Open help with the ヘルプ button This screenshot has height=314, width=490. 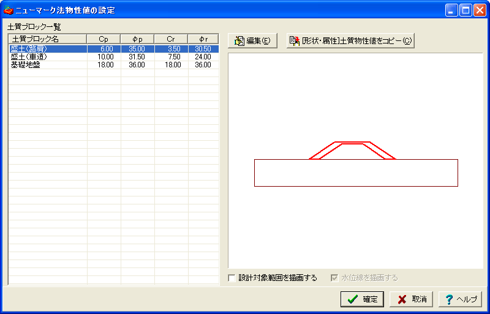pos(461,299)
